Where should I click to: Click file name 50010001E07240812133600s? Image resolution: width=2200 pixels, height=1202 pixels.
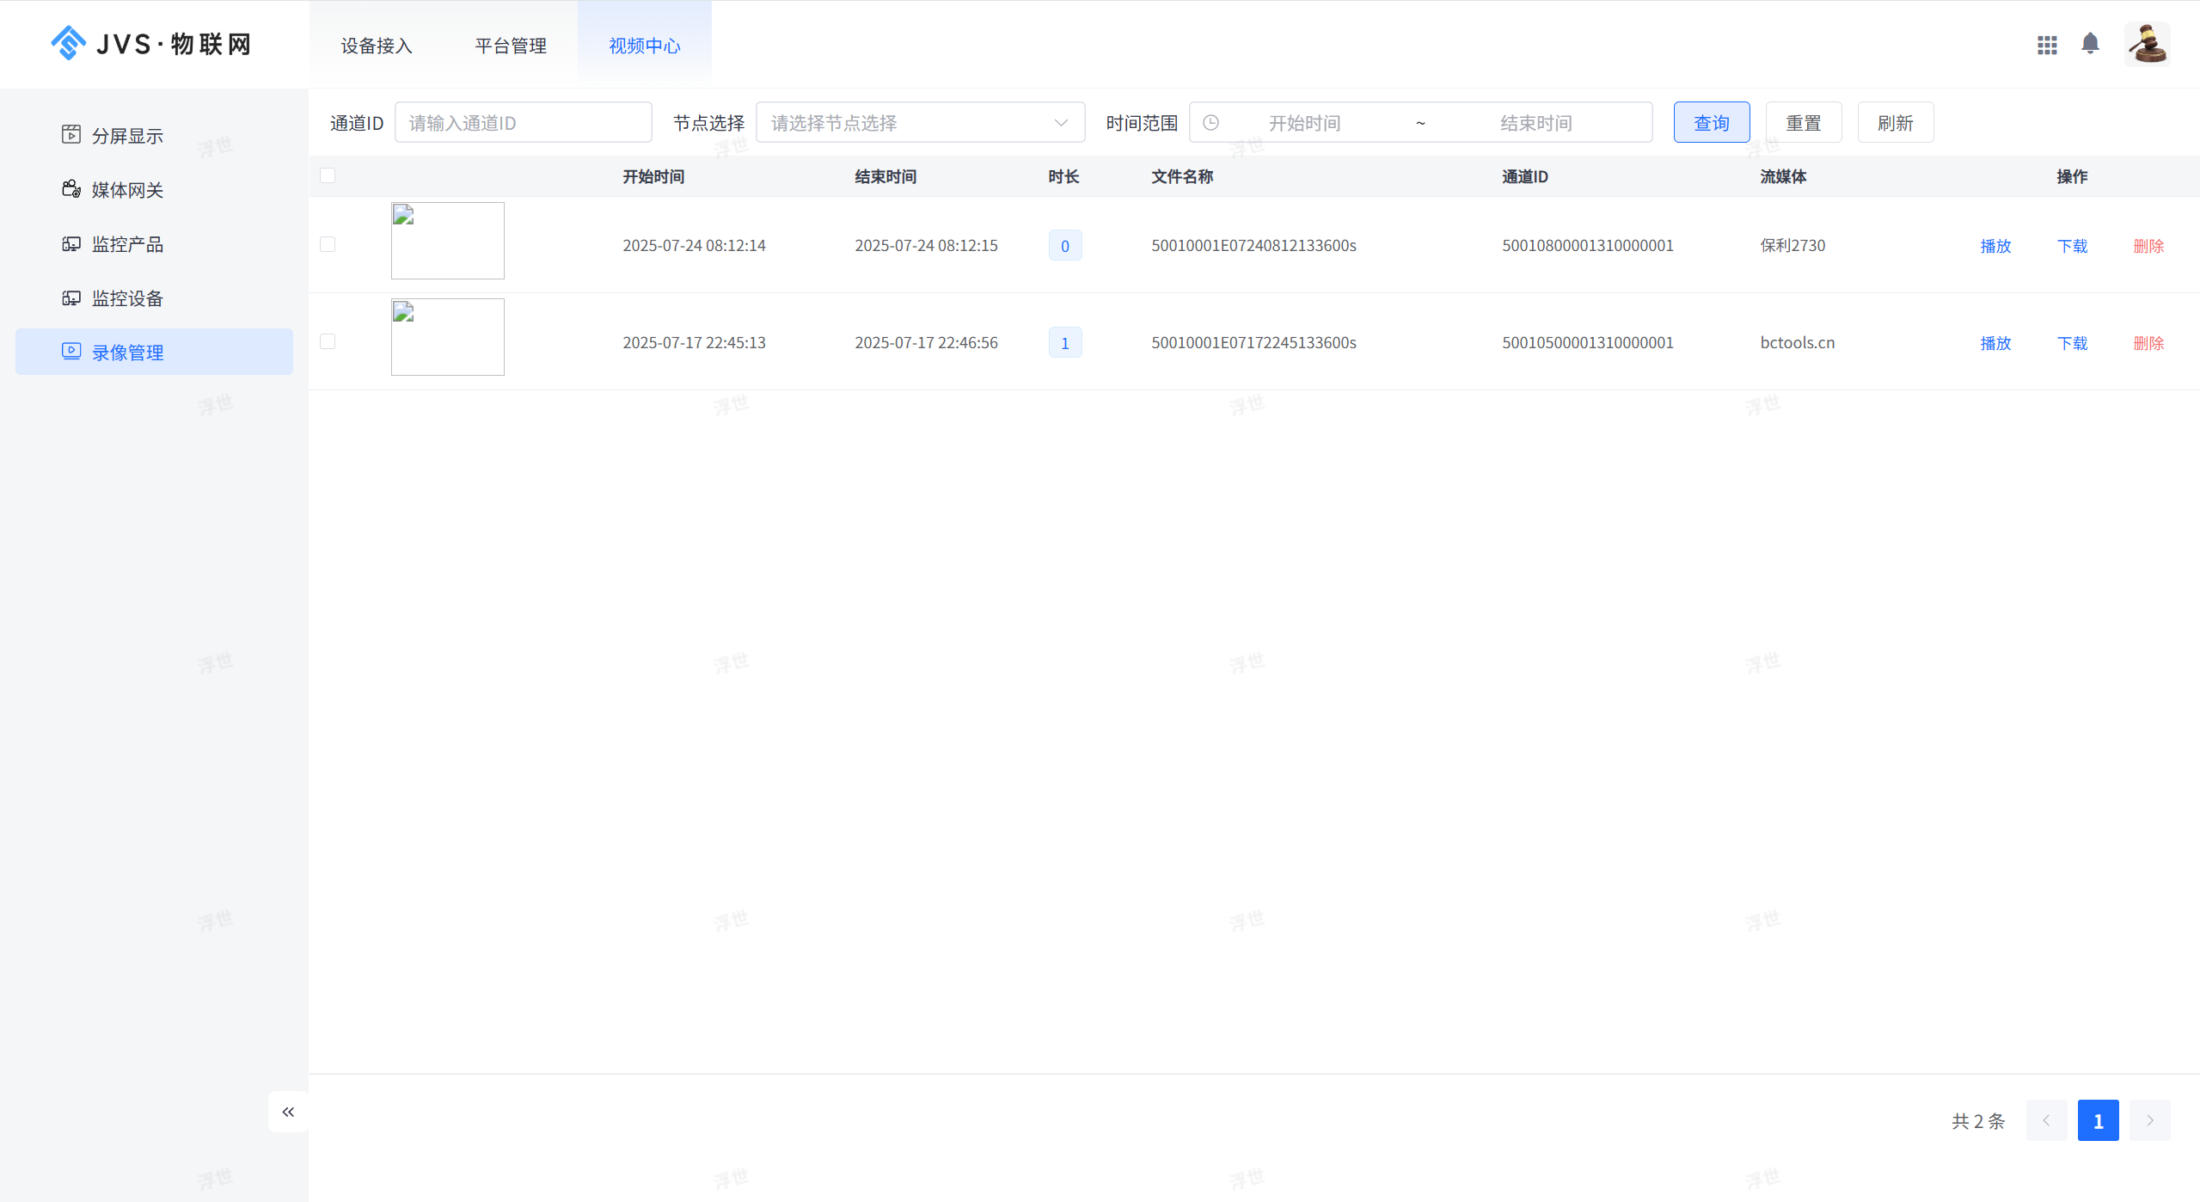[1253, 245]
